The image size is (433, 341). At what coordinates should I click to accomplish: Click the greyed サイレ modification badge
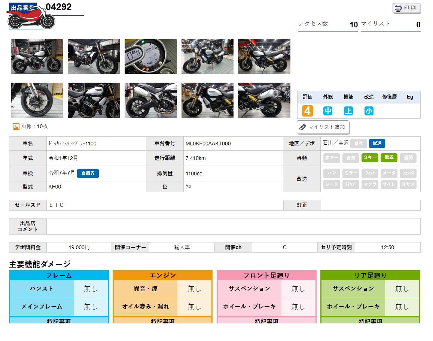pyautogui.click(x=389, y=184)
